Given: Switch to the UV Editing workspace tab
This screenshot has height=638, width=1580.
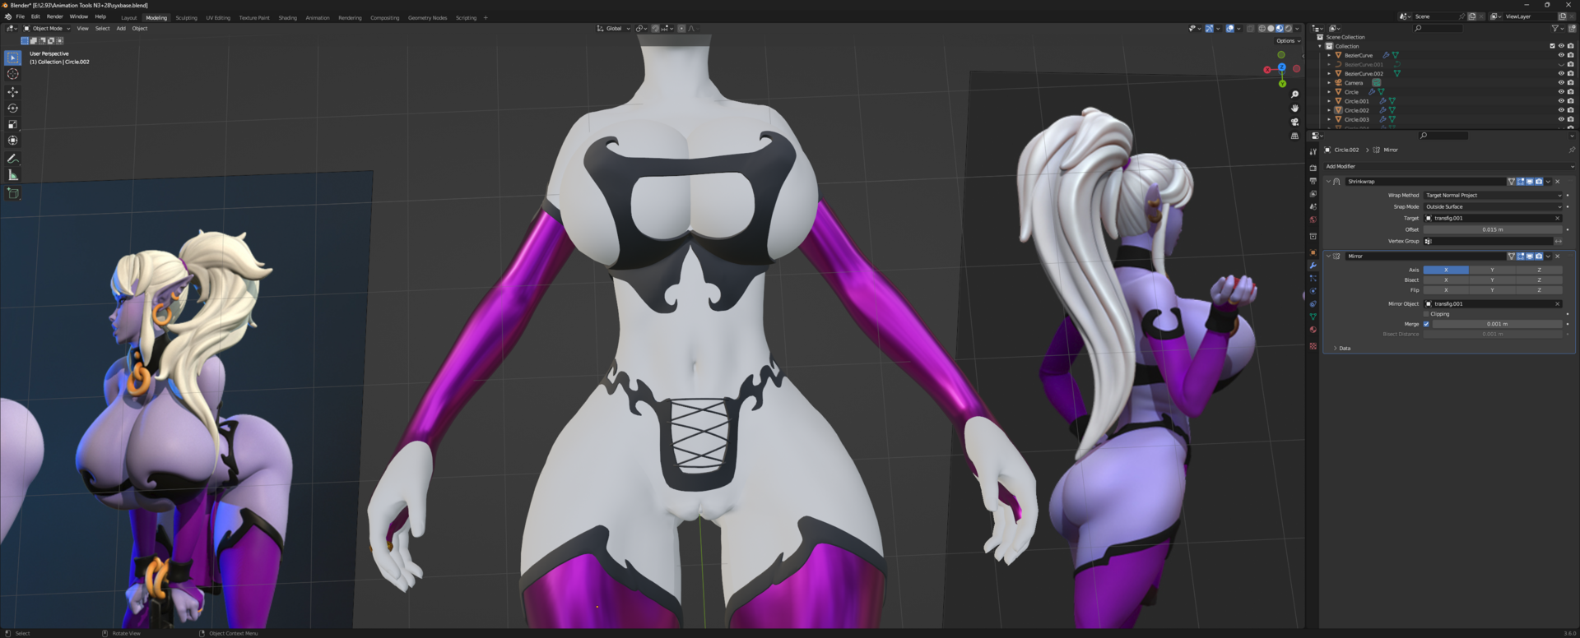Looking at the screenshot, I should 218,17.
